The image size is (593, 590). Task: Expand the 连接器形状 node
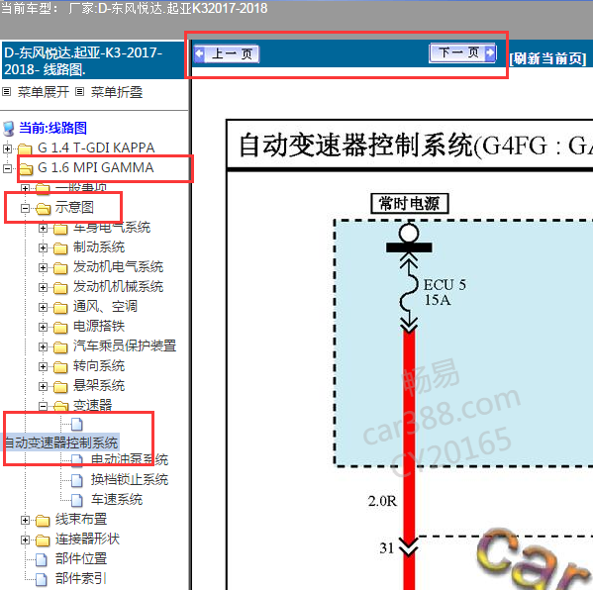pyautogui.click(x=25, y=540)
